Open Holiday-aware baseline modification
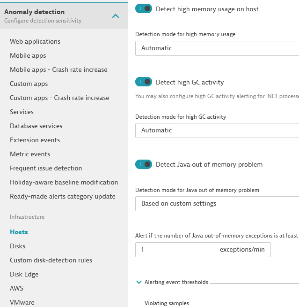 point(64,182)
